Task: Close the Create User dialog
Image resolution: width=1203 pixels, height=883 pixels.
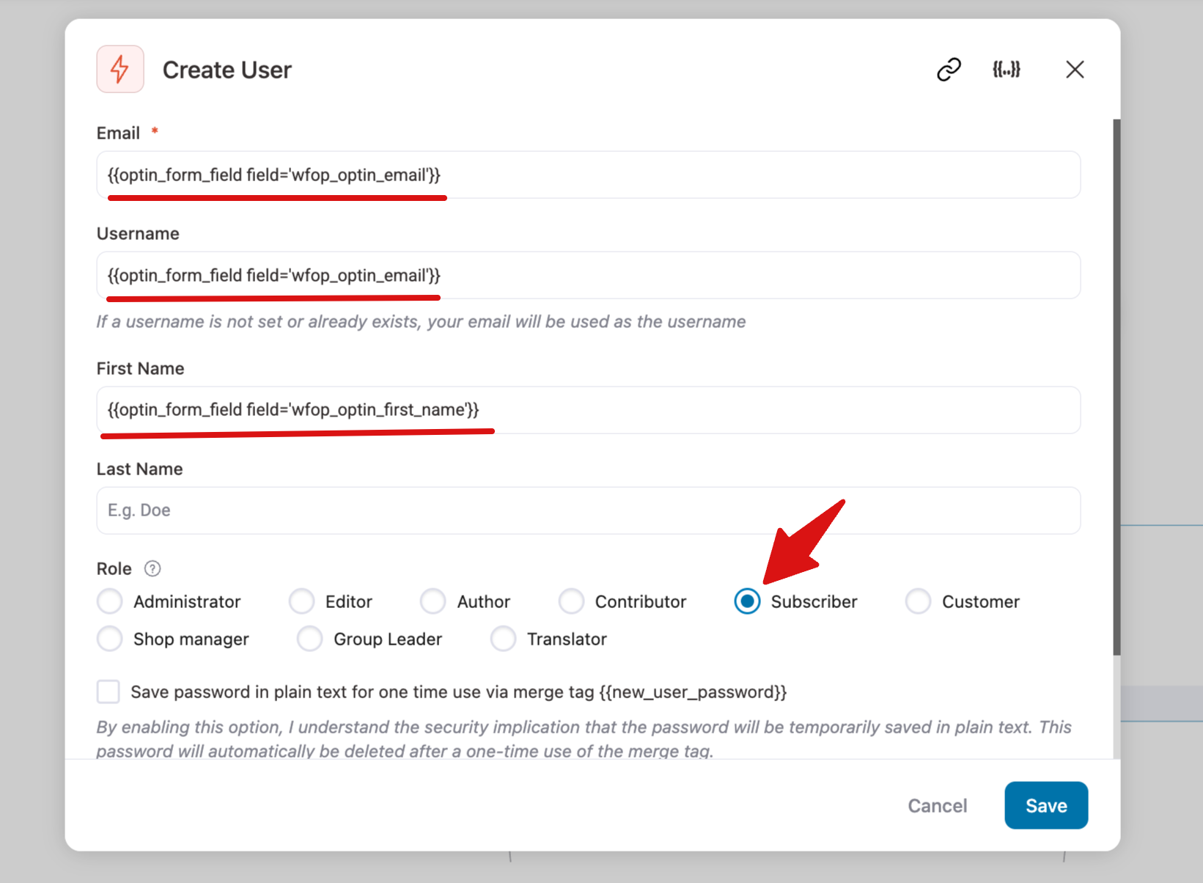Action: pos(1075,69)
